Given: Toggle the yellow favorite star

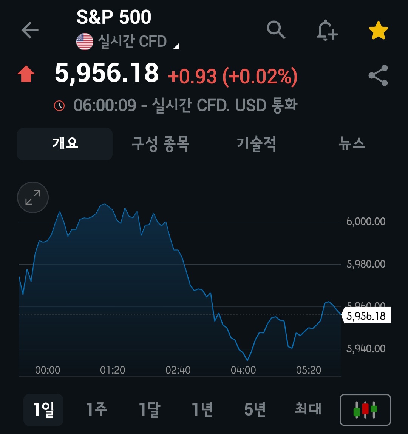Looking at the screenshot, I should [x=379, y=30].
